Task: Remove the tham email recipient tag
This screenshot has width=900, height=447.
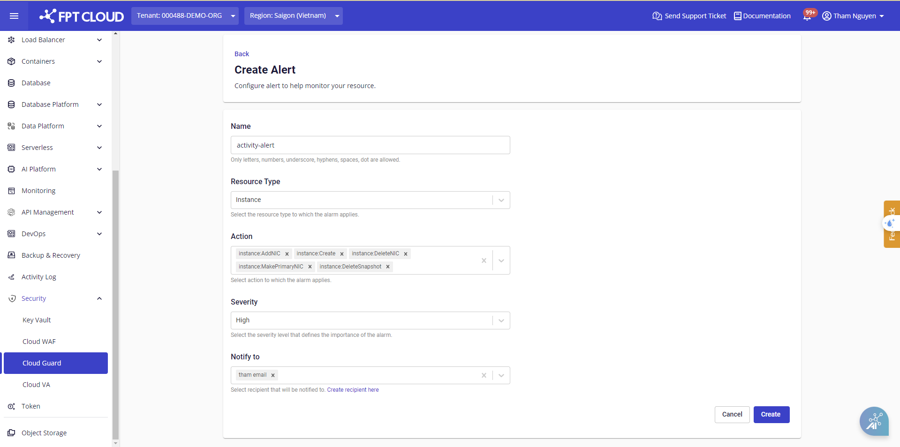Action: 273,375
